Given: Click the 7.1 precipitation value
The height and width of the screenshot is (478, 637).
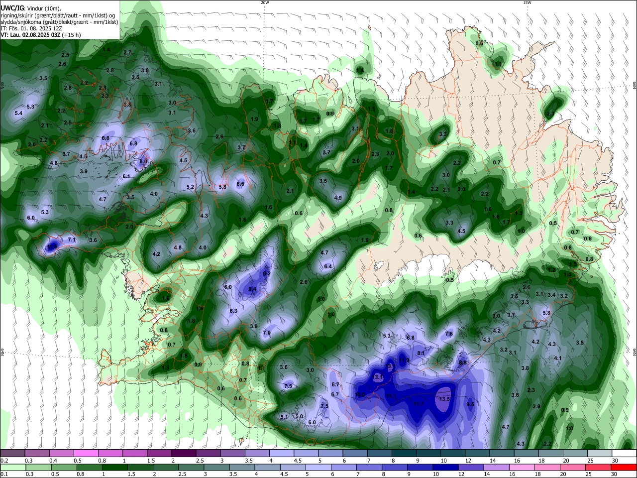Looking at the screenshot, I should coord(72,239).
